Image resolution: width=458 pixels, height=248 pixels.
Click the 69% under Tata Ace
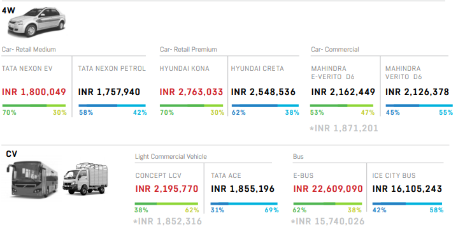271,210
